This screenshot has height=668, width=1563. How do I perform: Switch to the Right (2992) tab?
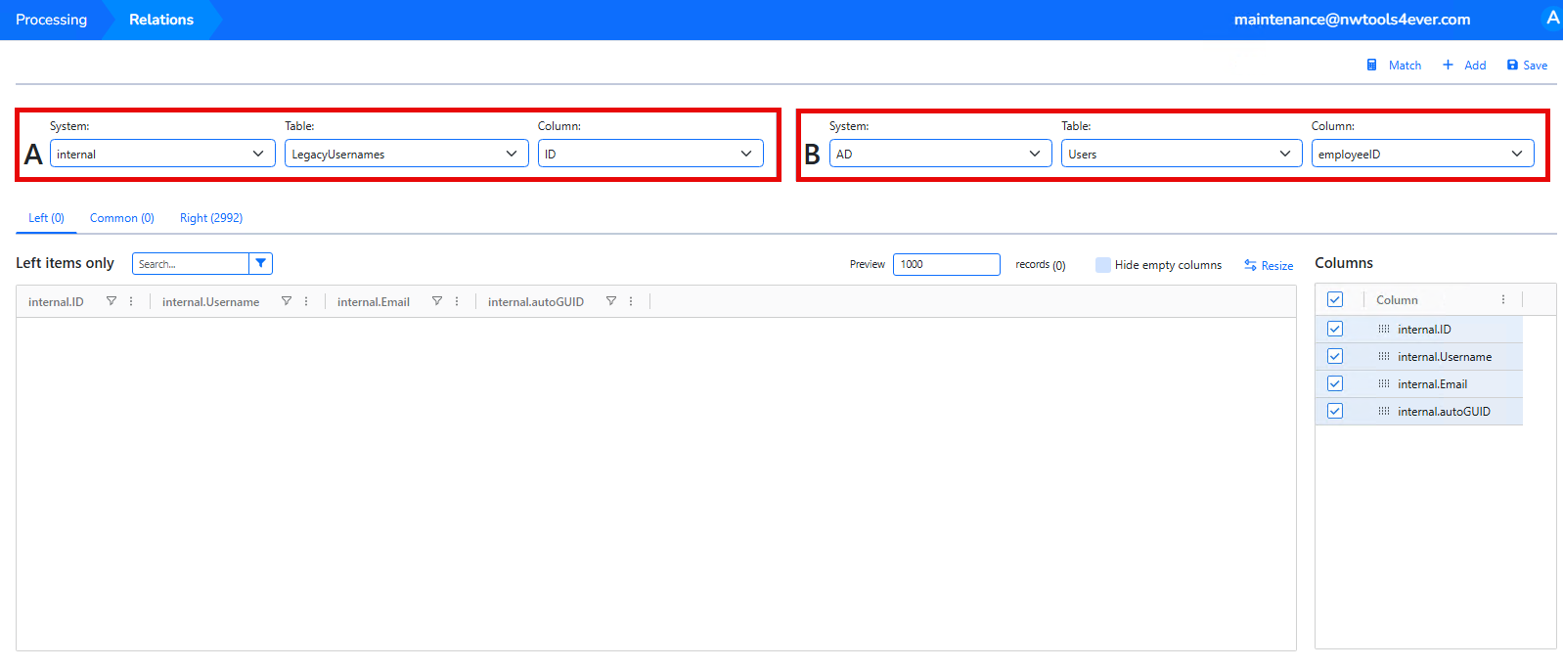click(211, 218)
